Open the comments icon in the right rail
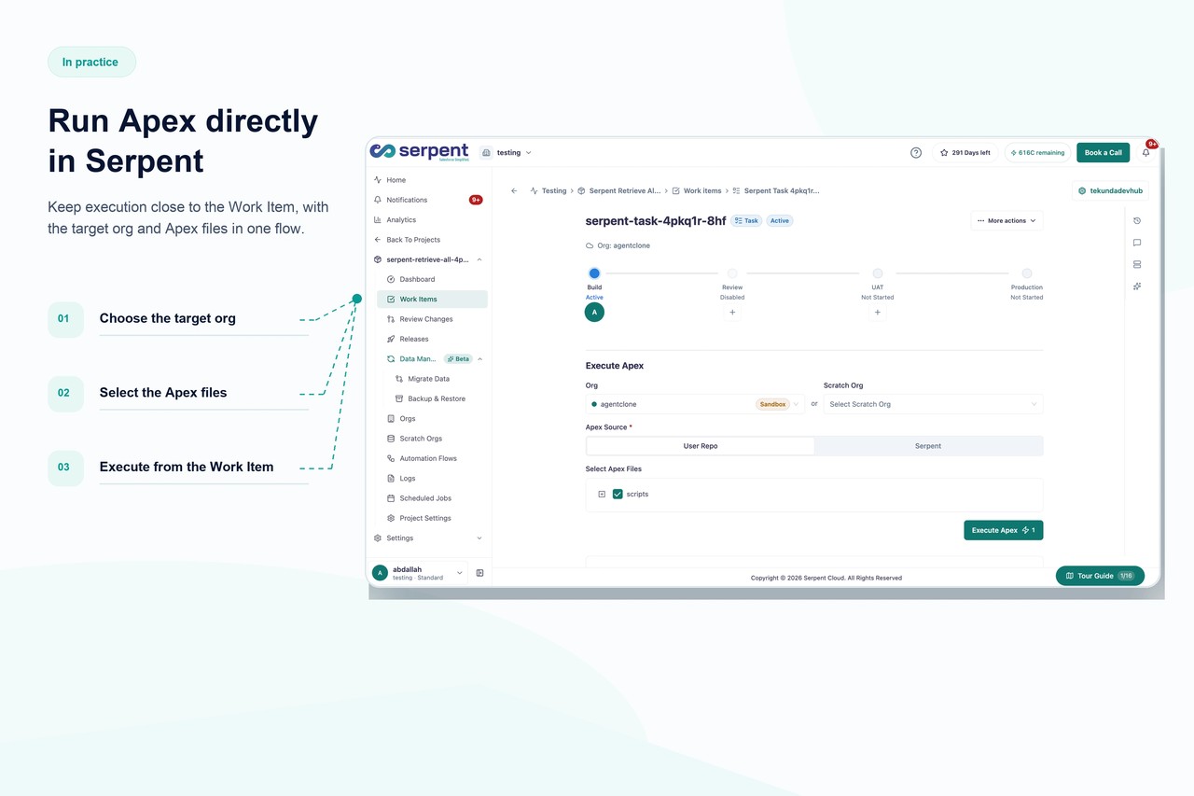Viewport: 1194px width, 796px height. (1137, 243)
